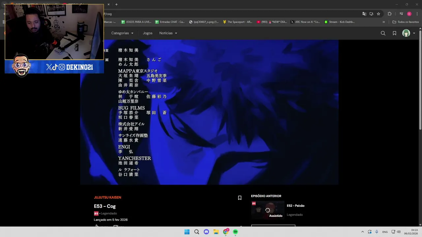Viewport: 422px width, 237px height.
Task: Open Spotify from the taskbar
Action: pos(235,232)
